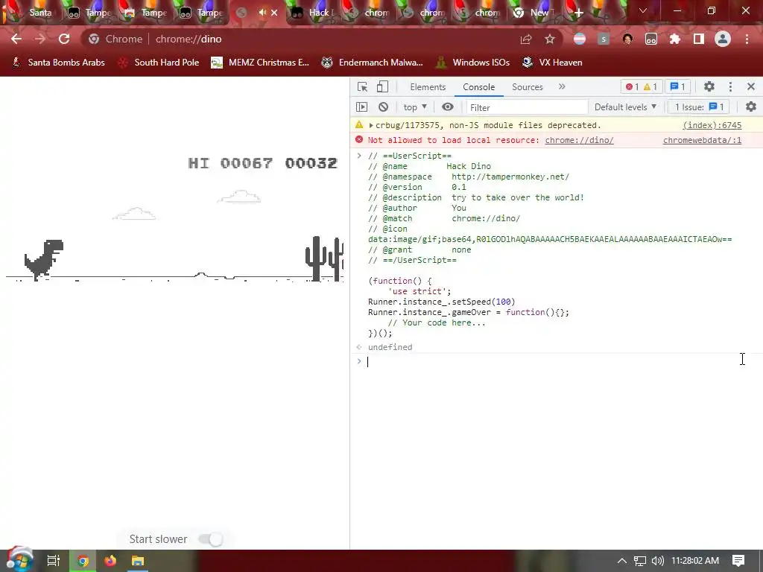
Task: Focus the console Filter input
Action: [527, 107]
